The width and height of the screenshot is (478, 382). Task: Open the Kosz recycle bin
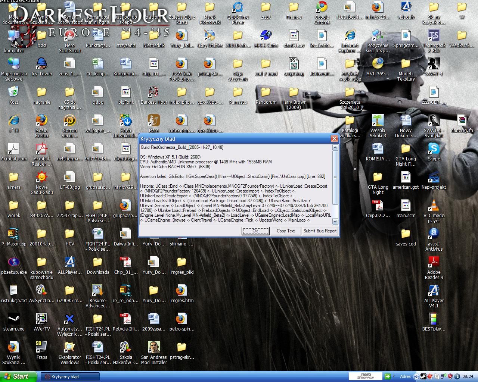pos(14,93)
